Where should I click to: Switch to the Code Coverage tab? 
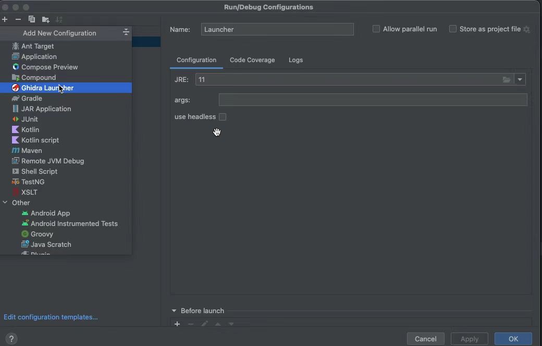(x=252, y=60)
